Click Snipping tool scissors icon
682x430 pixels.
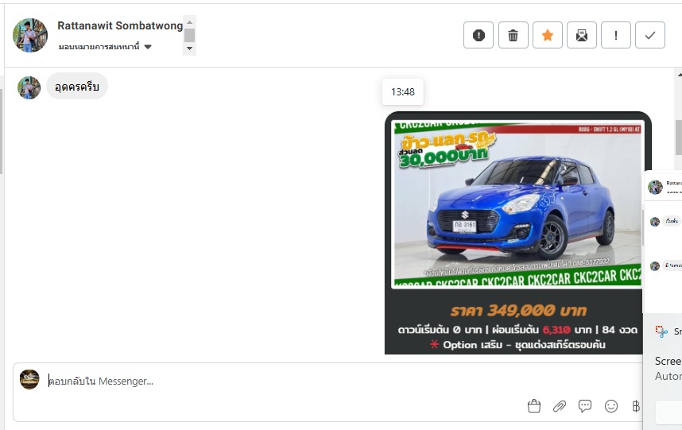click(661, 331)
